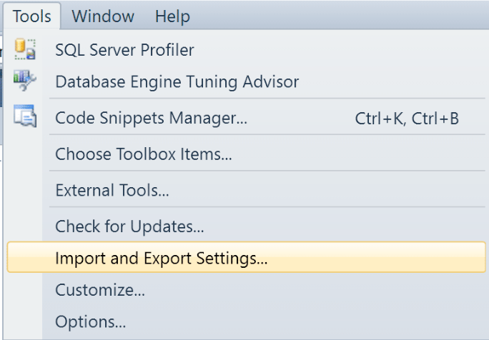Open the Tools menu
This screenshot has height=340, width=489.
[x=31, y=16]
